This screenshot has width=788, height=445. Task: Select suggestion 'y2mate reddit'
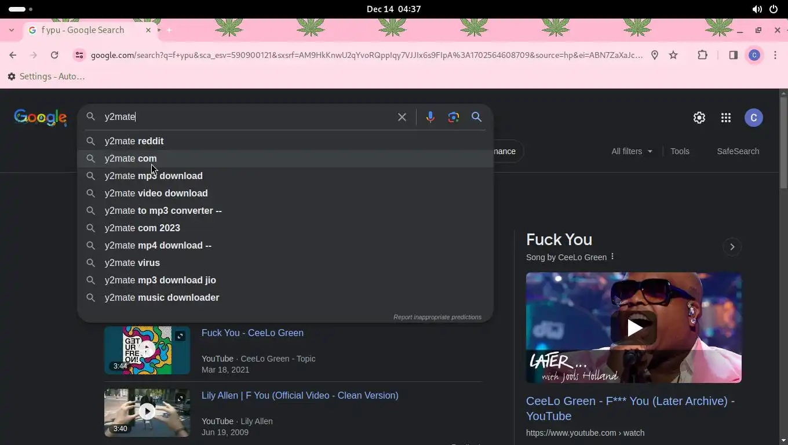(x=285, y=141)
